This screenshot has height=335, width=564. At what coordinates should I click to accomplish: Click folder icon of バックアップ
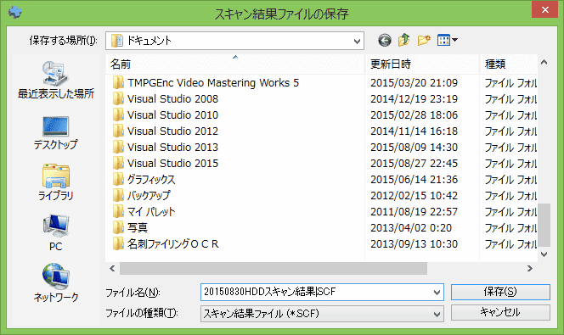[118, 196]
